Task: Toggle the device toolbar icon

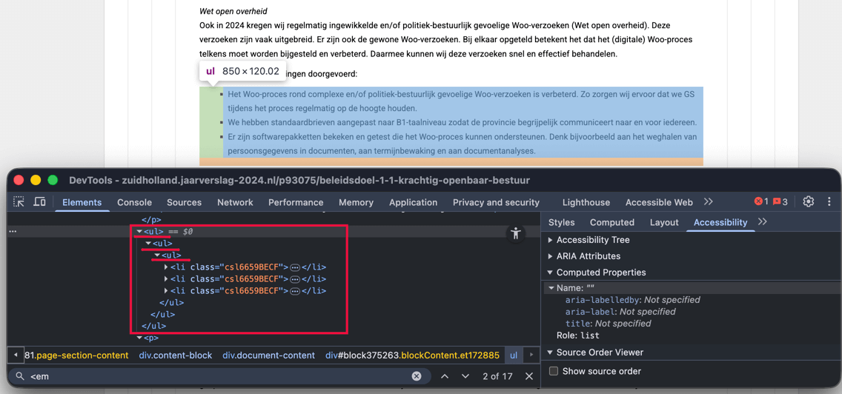Action: tap(39, 202)
